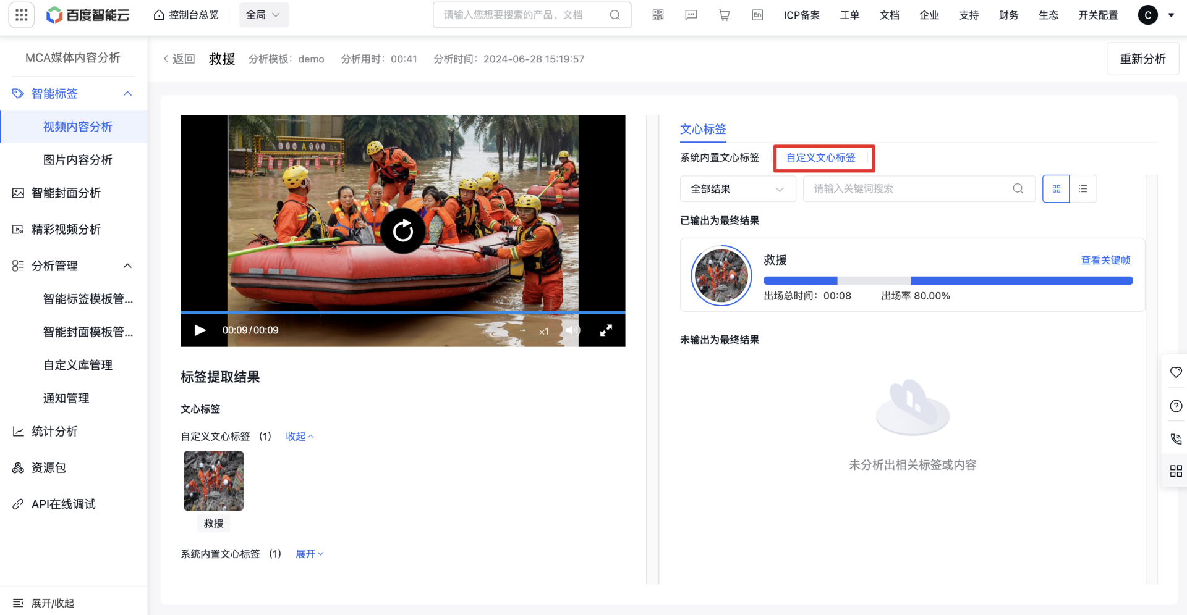Click the phone support floating icon
This screenshot has height=615, width=1187.
coord(1176,438)
